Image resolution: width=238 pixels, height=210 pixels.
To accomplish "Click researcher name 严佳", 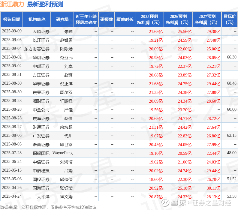I will click(x=68, y=110).
